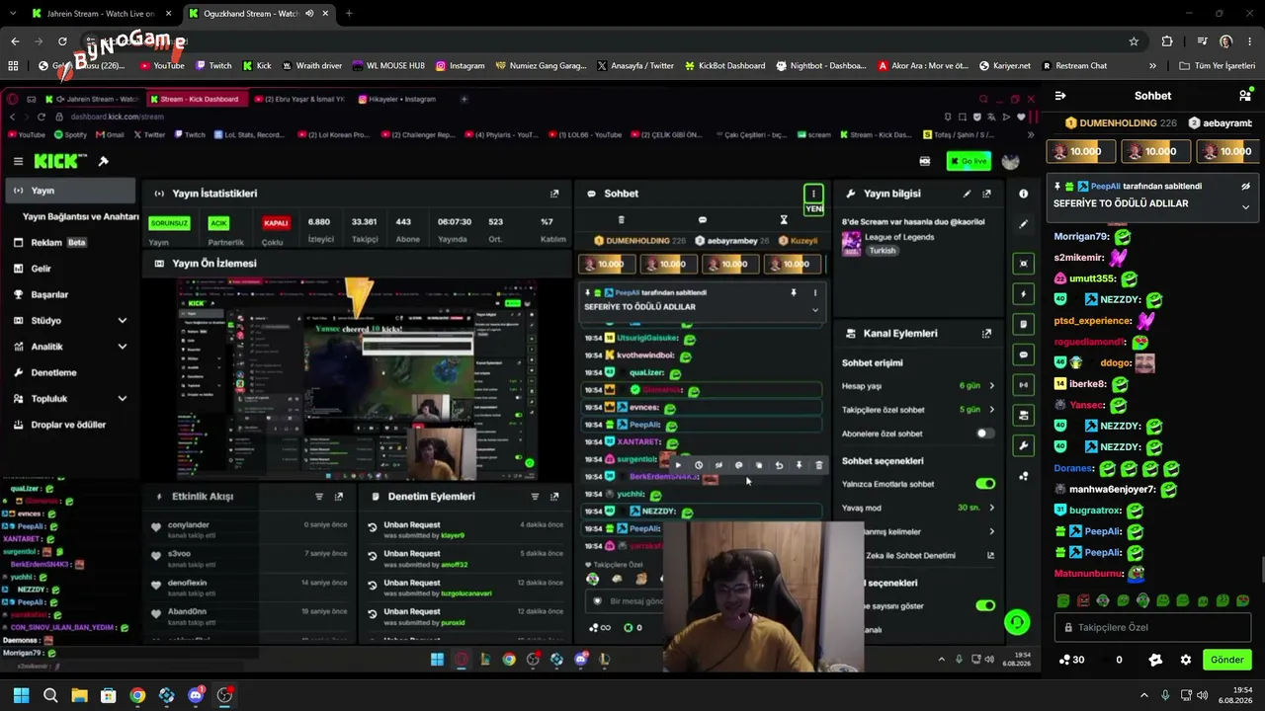
Task: Collapse the stream chat sidebar
Action: click(1060, 96)
